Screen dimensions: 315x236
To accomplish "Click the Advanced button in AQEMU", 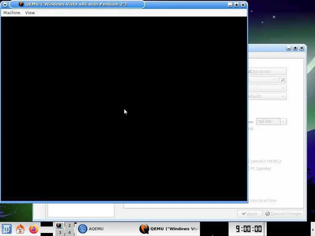I will tap(267, 71).
